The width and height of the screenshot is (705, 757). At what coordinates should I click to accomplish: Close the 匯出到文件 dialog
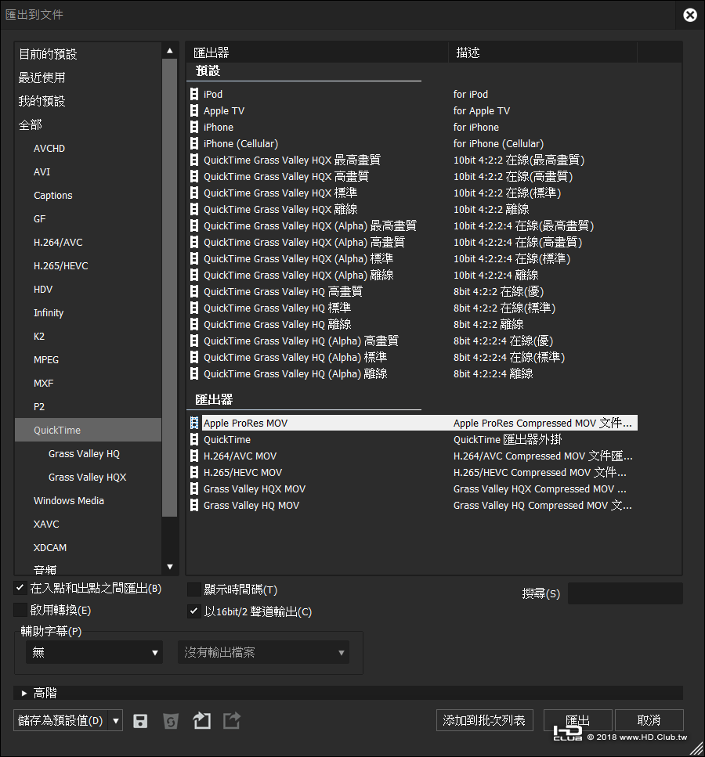click(x=690, y=15)
